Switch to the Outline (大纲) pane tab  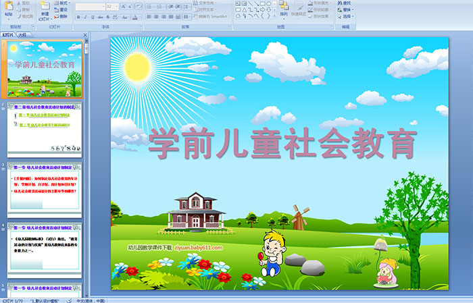[22, 35]
